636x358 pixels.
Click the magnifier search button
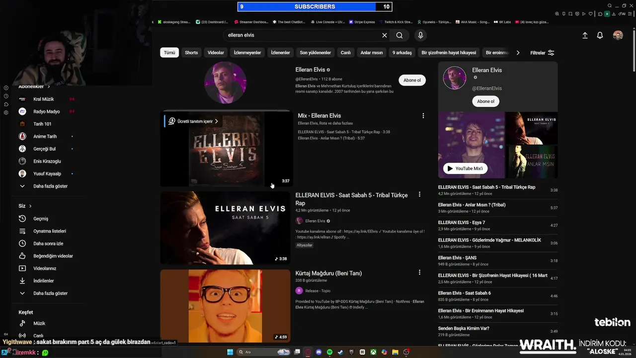(399, 35)
